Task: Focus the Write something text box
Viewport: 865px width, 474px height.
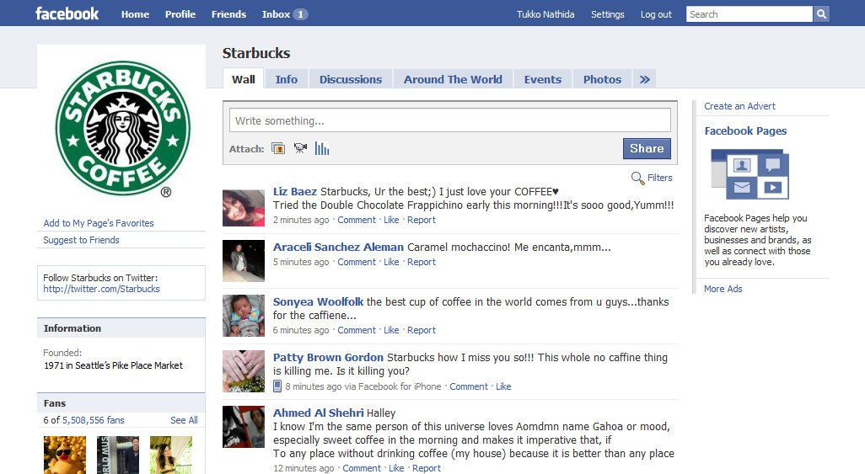Action: coord(450,120)
